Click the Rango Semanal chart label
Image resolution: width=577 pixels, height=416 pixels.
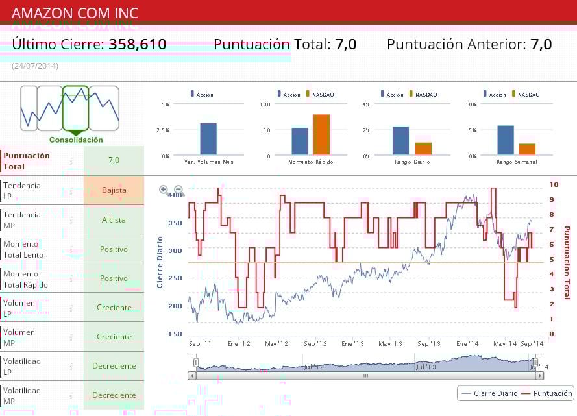click(x=517, y=162)
